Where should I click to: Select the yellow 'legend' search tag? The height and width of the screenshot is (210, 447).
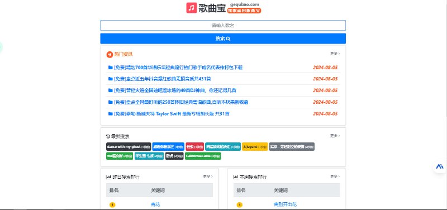coord(255,147)
